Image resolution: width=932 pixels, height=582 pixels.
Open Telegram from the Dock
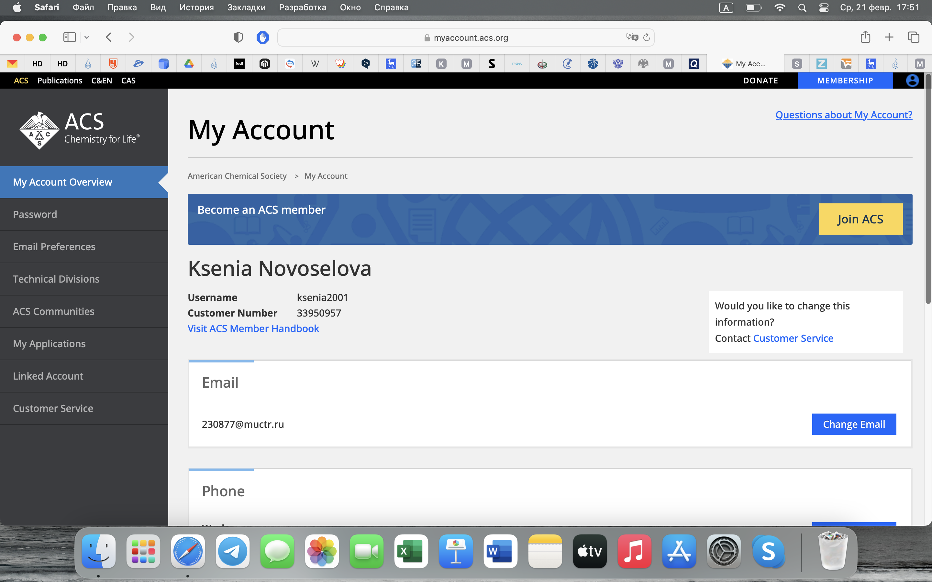pyautogui.click(x=233, y=551)
